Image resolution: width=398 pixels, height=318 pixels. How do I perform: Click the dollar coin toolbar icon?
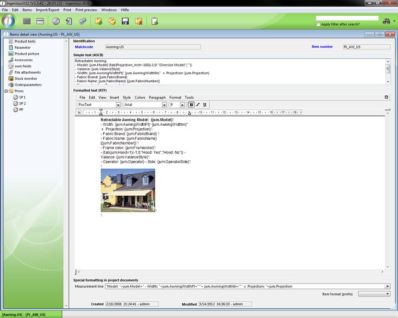tap(56, 21)
